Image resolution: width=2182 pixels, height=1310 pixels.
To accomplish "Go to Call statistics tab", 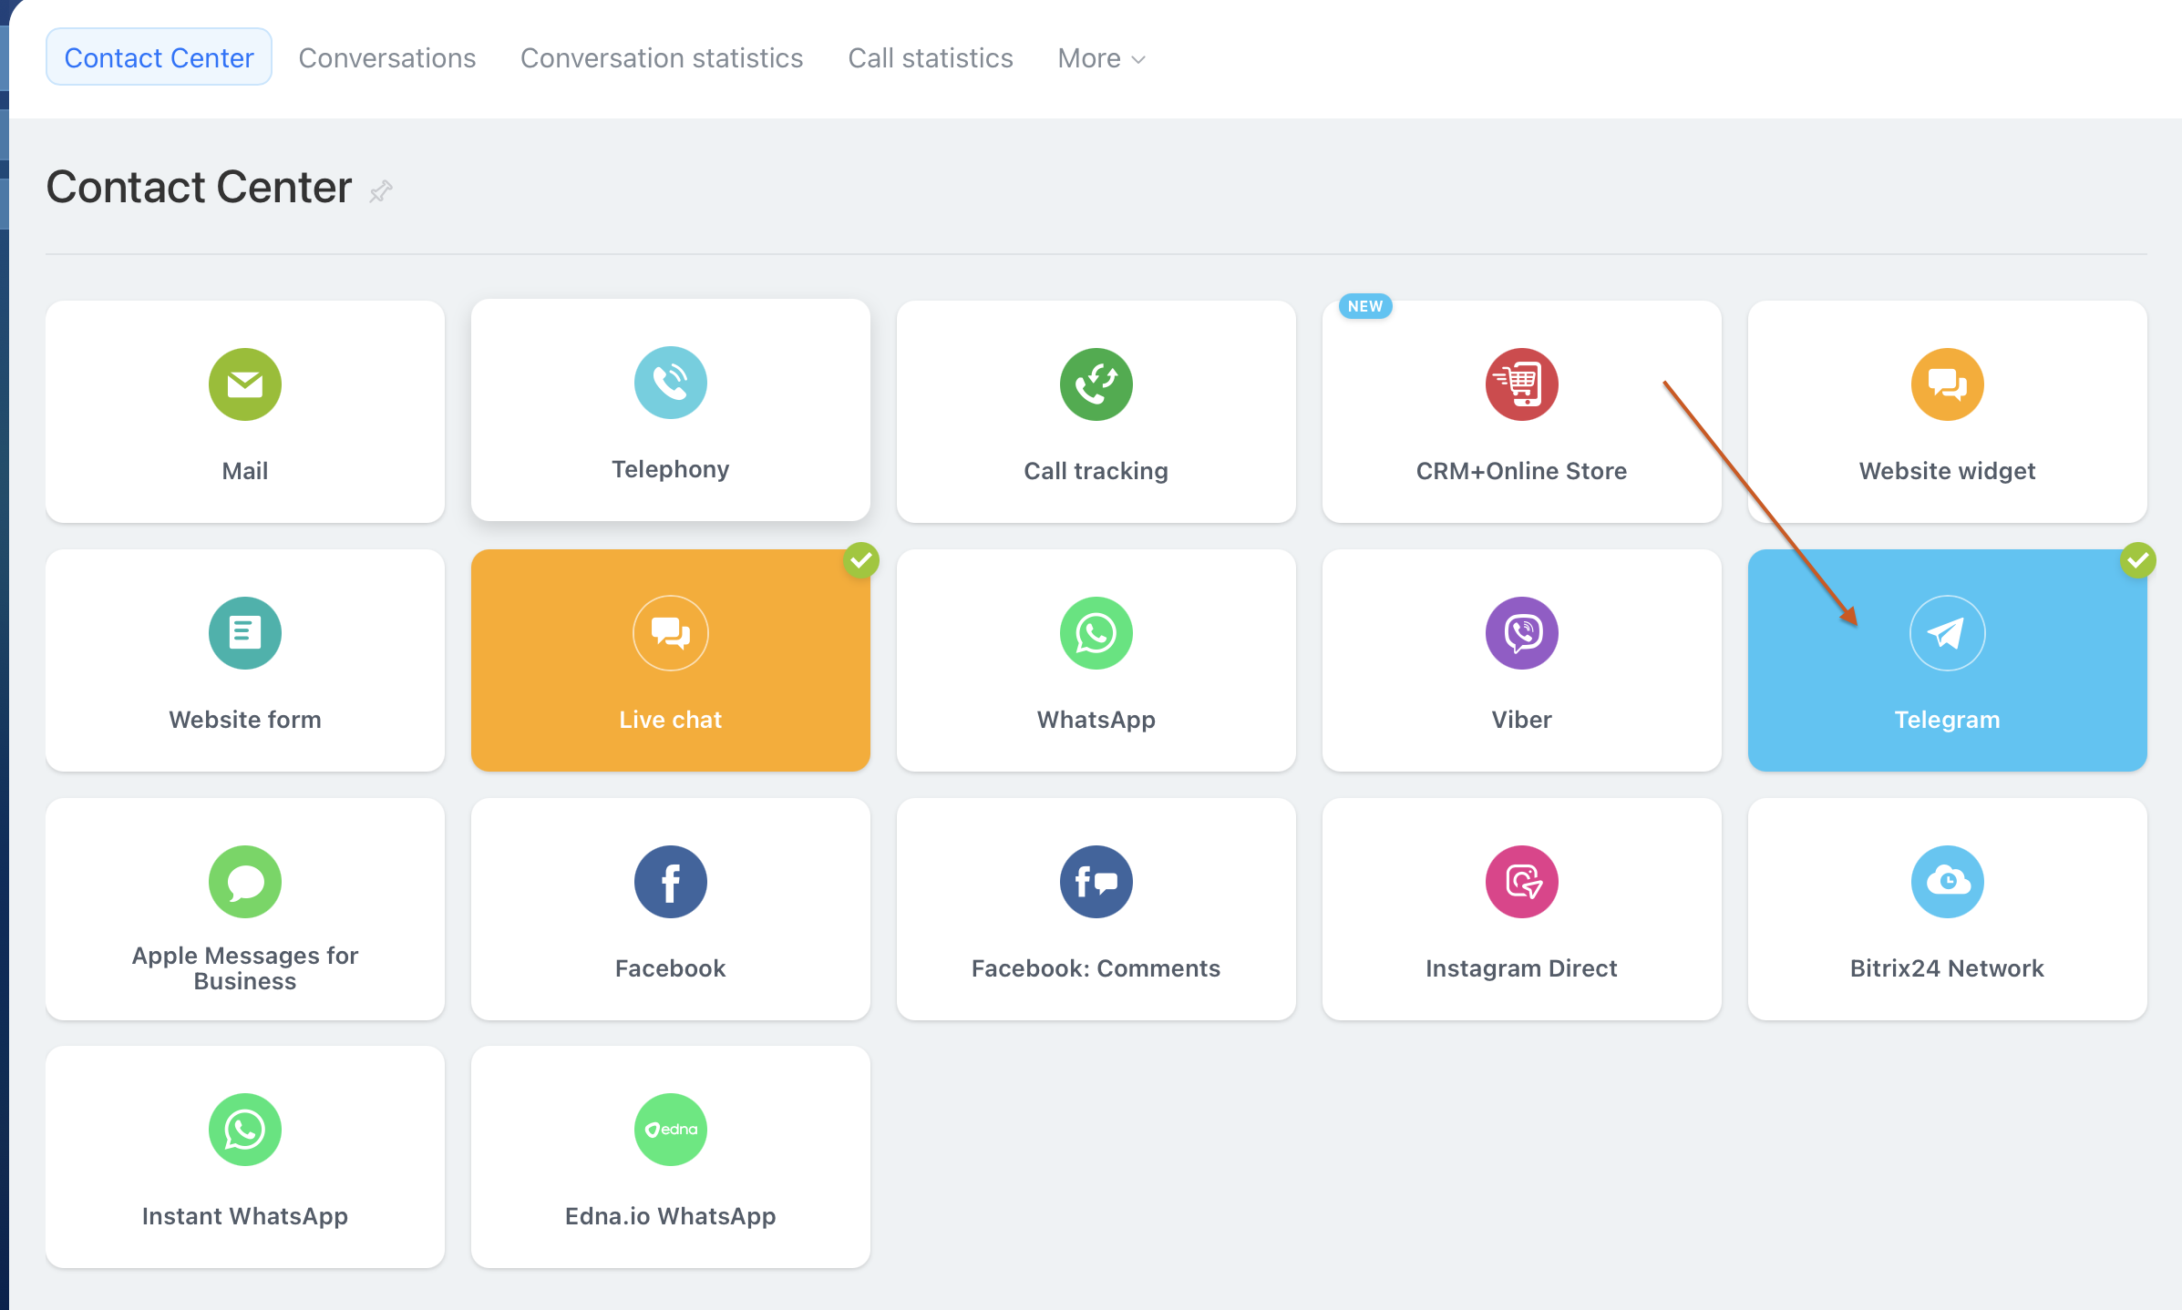I will tap(931, 58).
